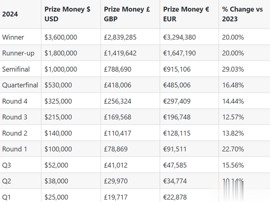
Task: Select the Round 3 row label
Action: tap(15, 117)
